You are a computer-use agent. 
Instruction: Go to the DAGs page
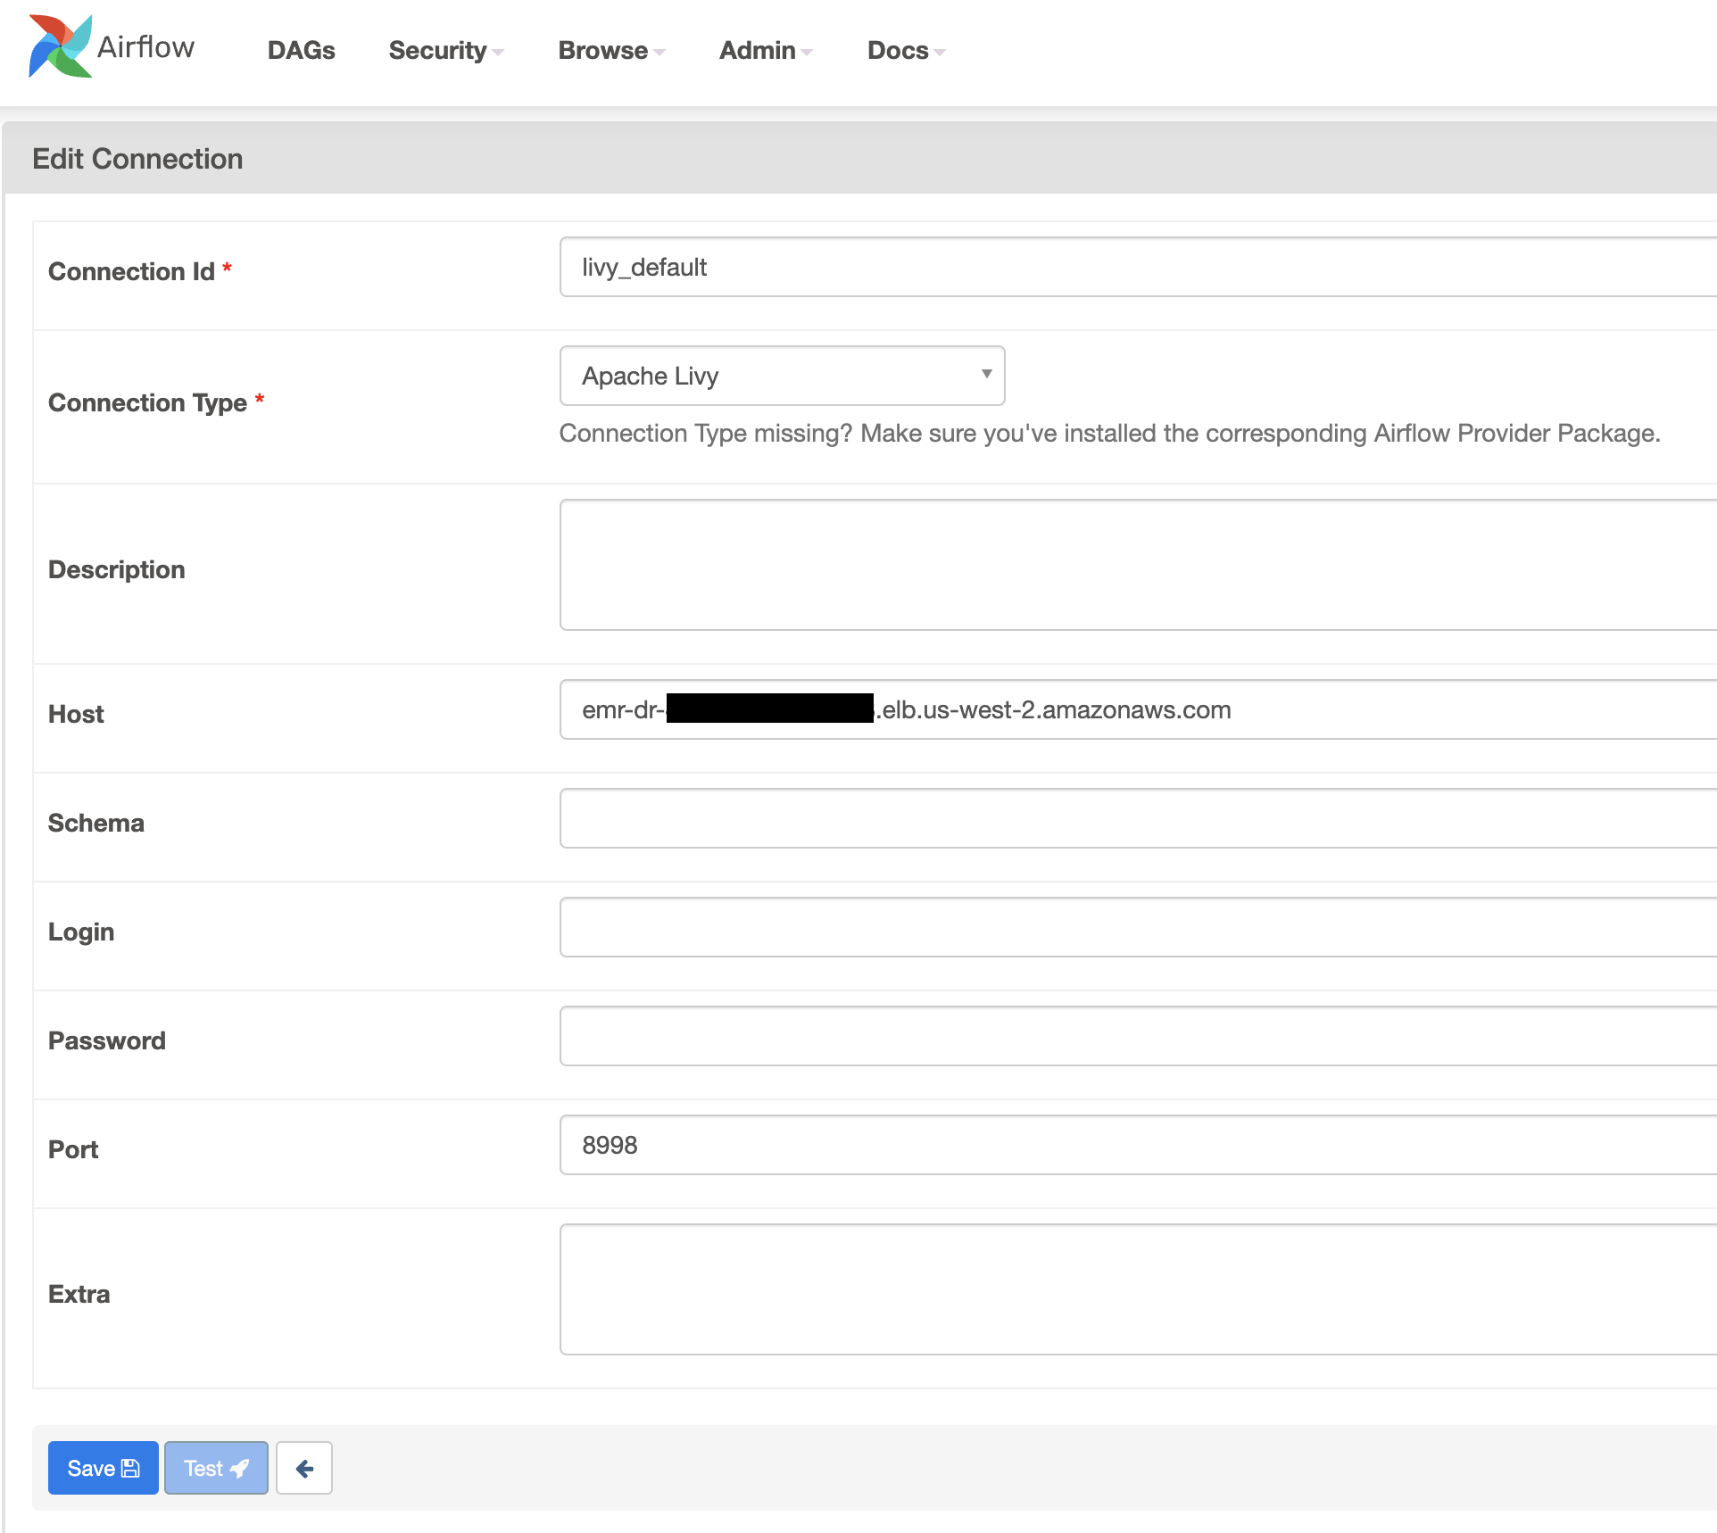301,51
